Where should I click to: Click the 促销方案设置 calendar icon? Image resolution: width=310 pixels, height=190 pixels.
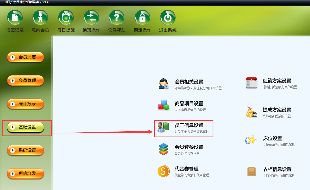click(251, 83)
